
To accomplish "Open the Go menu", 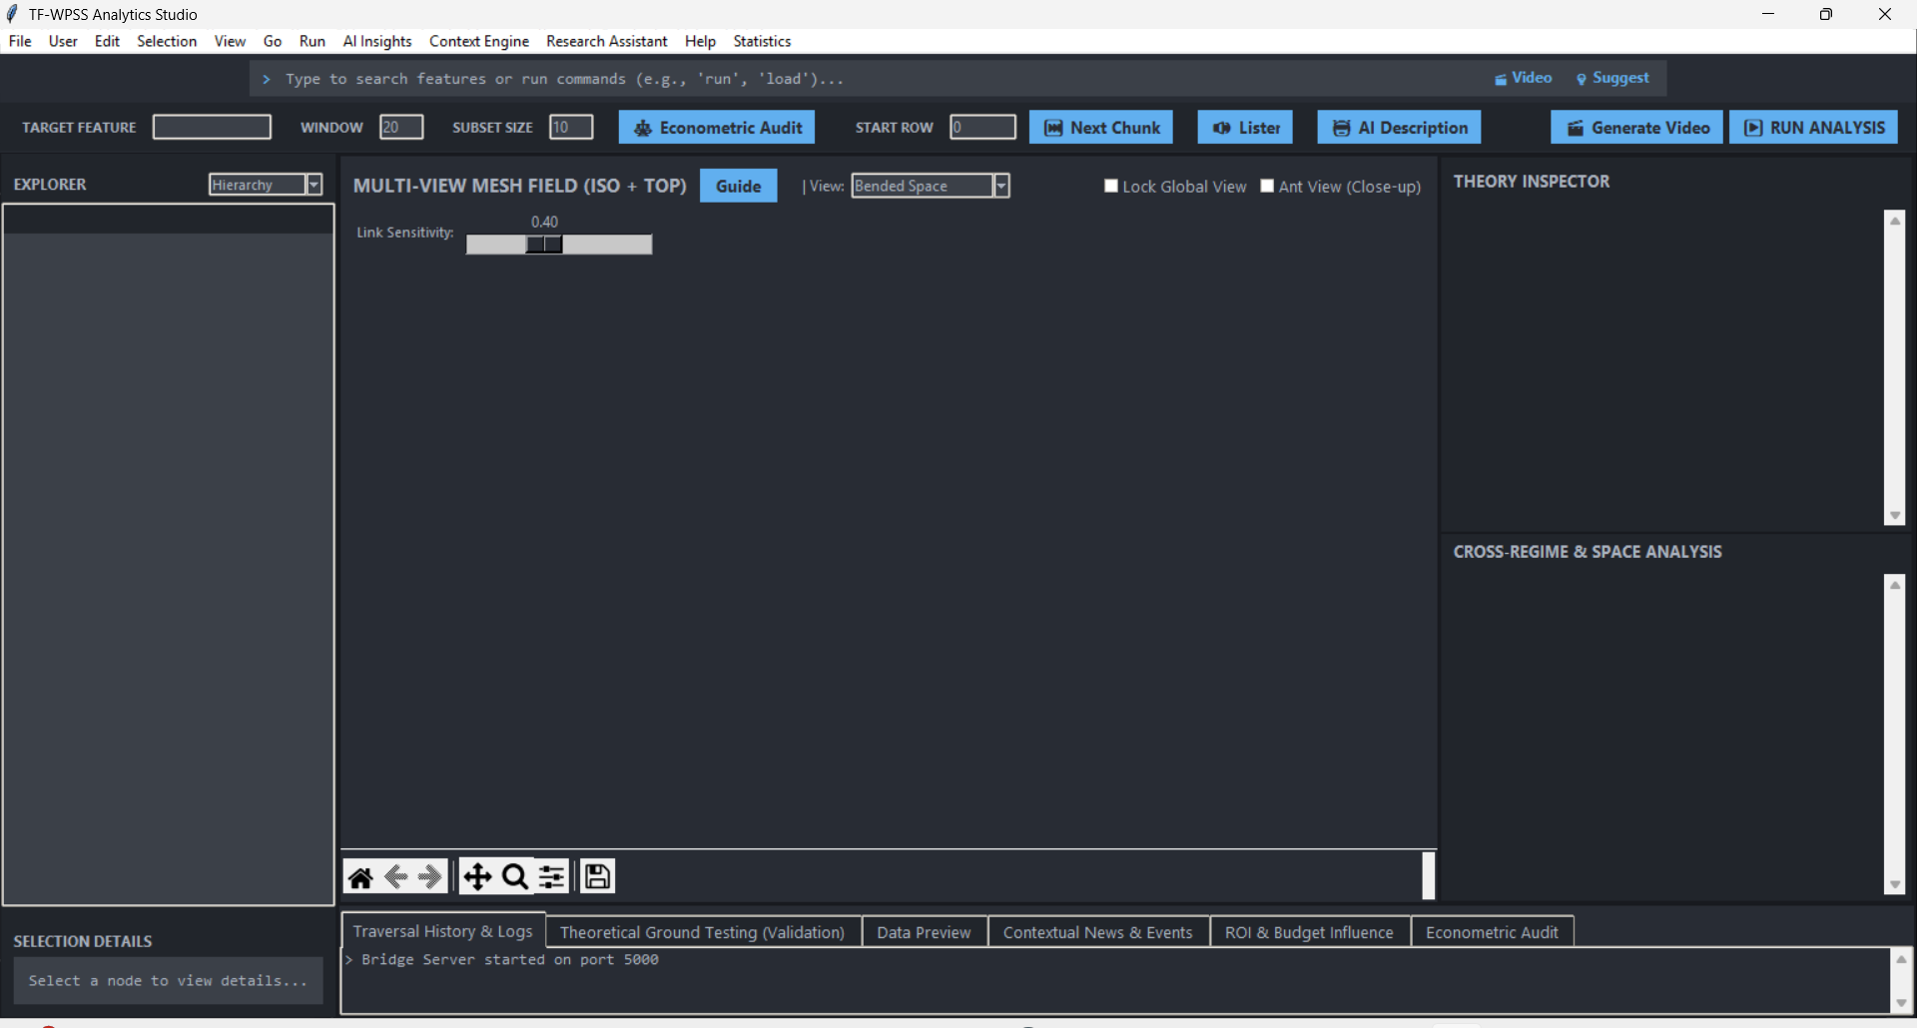I will pos(273,41).
